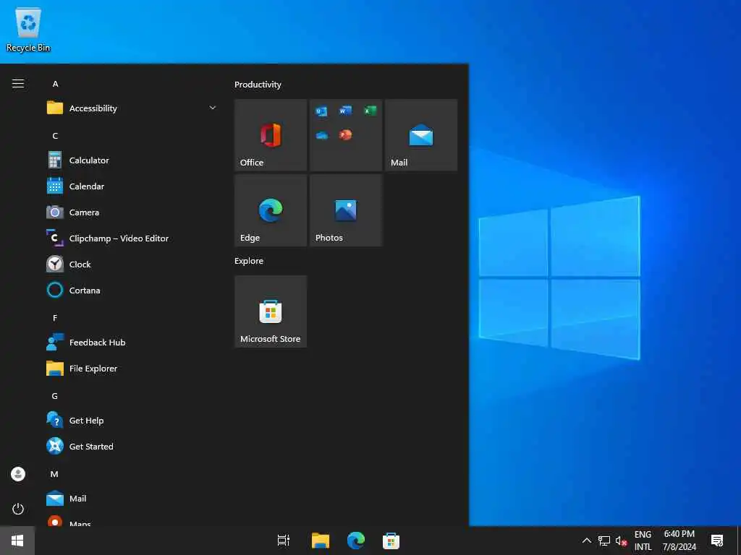Viewport: 741px width, 555px height.
Task: Click the letter G section header
Action: coord(55,396)
